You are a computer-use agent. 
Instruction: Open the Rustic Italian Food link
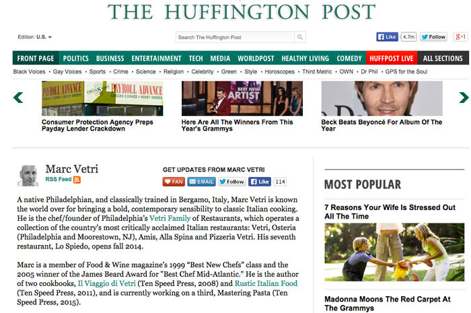click(x=266, y=284)
